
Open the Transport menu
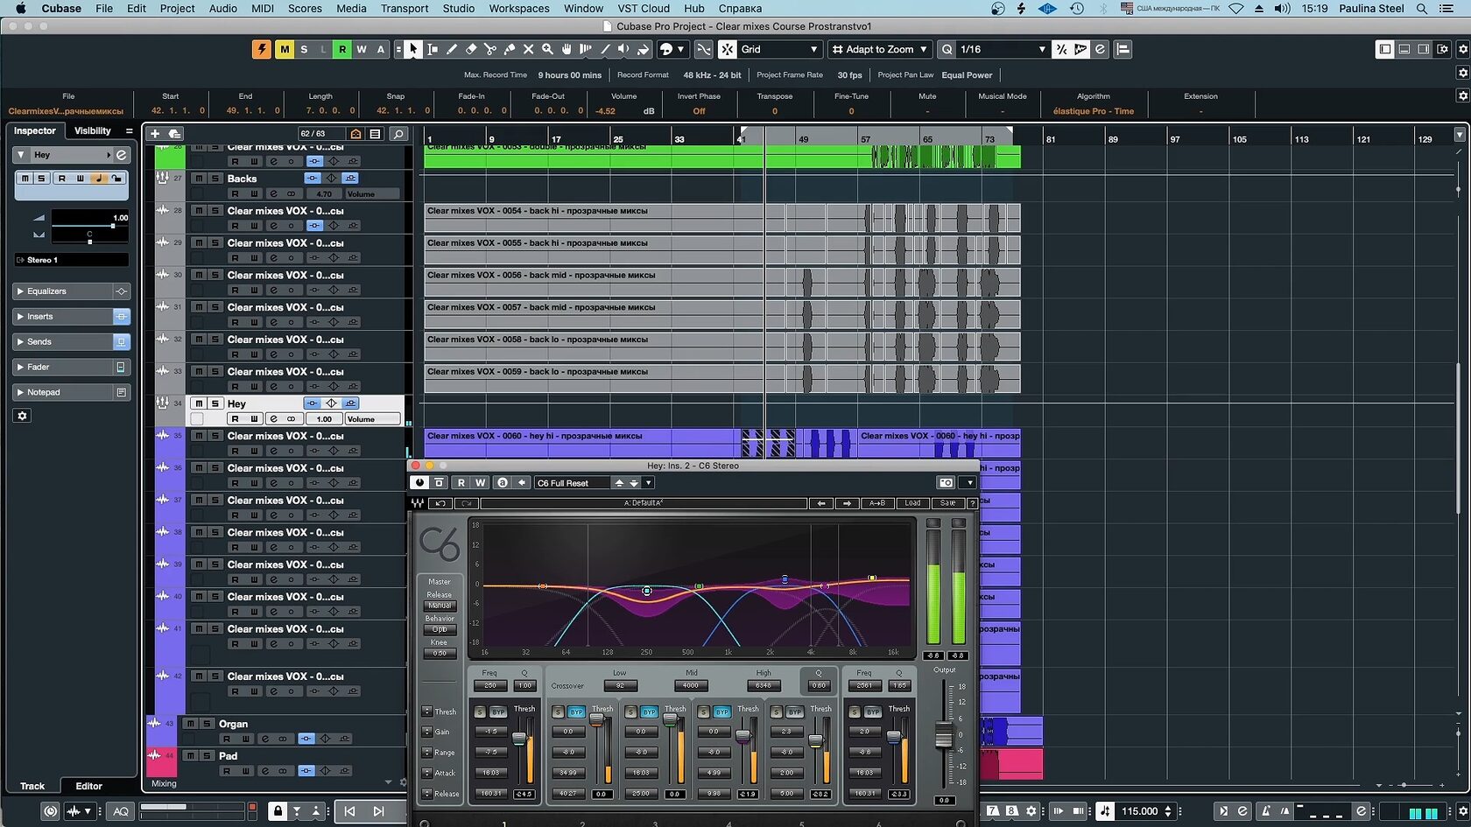405,8
